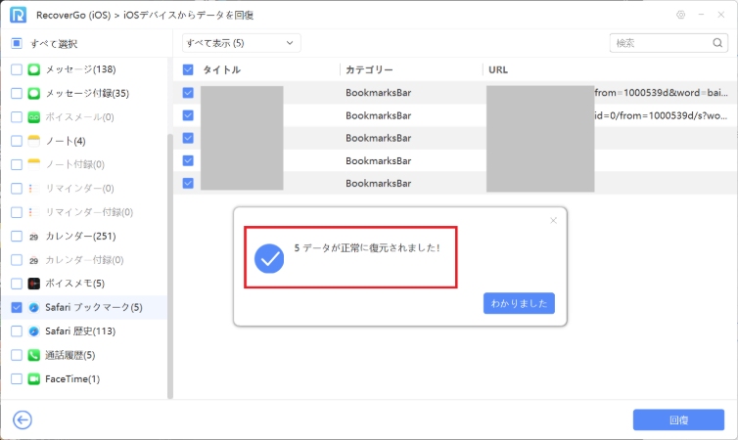Image resolution: width=738 pixels, height=440 pixels.
Task: Click the Calendar attachments icon
Action: pyautogui.click(x=34, y=259)
